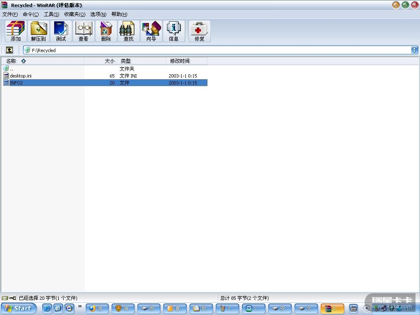The image size is (420, 315).
Task: Click the 添加 (Add) toolbar icon
Action: click(x=16, y=31)
